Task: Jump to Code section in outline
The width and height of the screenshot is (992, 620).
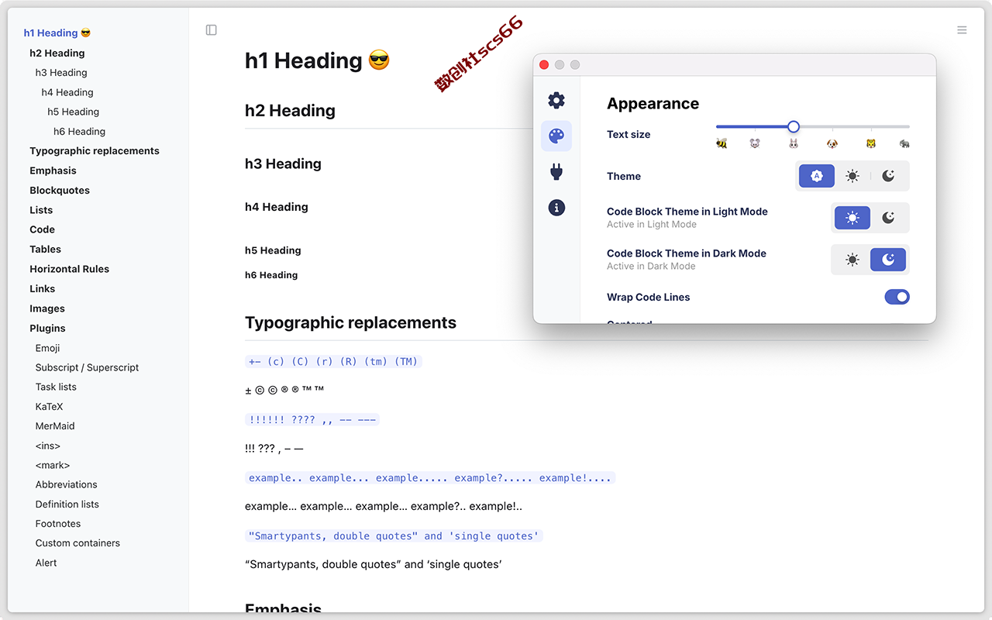Action: coord(42,229)
